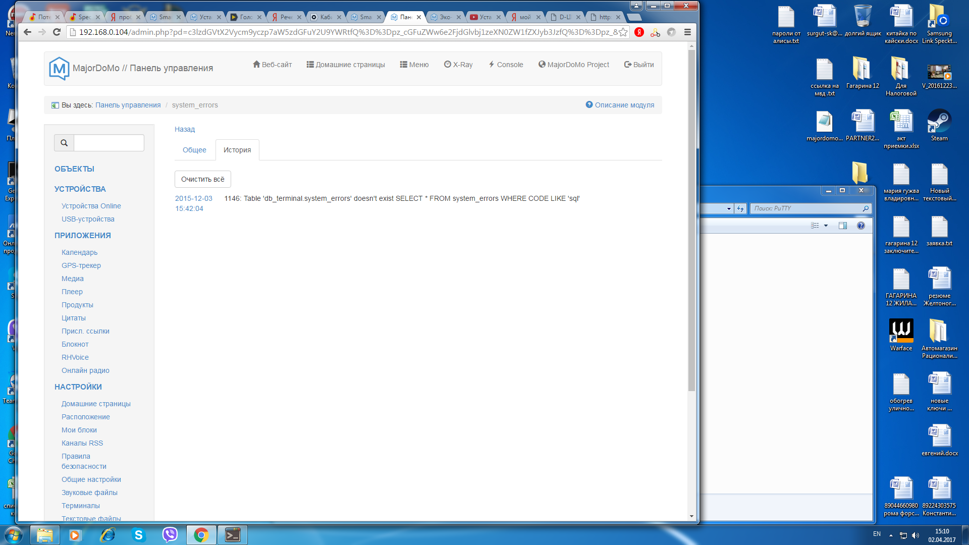969x545 pixels.
Task: Click the search magnifier icon in sidebar
Action: tap(64, 143)
